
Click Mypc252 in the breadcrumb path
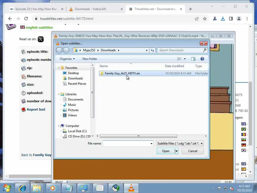coord(89,50)
